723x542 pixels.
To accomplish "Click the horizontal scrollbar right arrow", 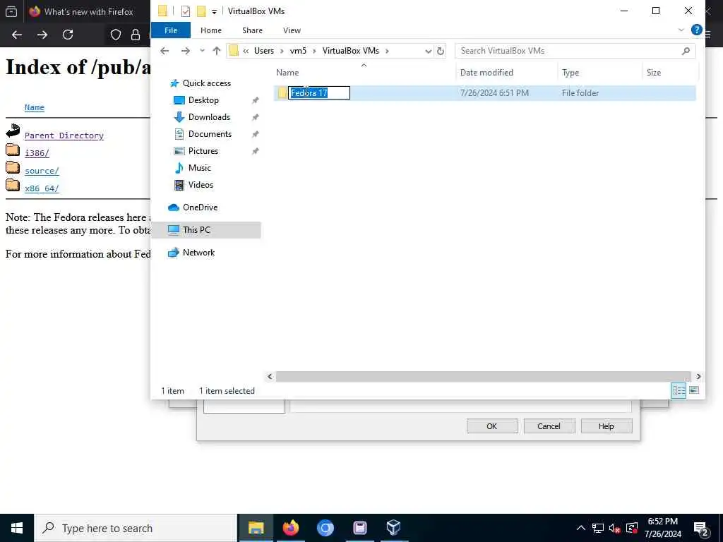I will point(698,377).
